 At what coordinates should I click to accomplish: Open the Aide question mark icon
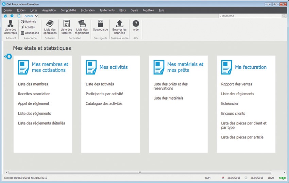pyautogui.click(x=136, y=23)
